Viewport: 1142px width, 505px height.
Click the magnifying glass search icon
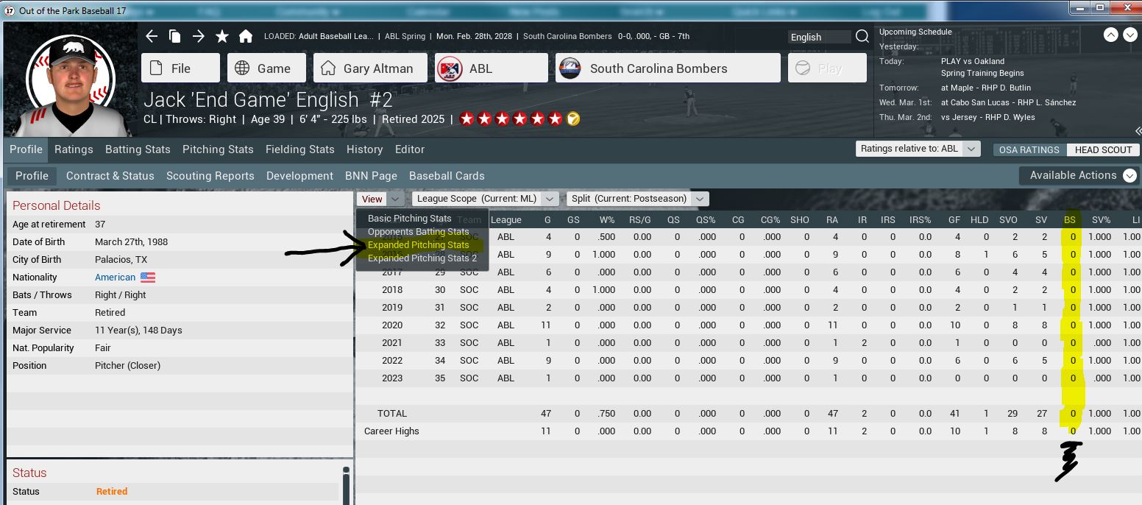pyautogui.click(x=862, y=37)
